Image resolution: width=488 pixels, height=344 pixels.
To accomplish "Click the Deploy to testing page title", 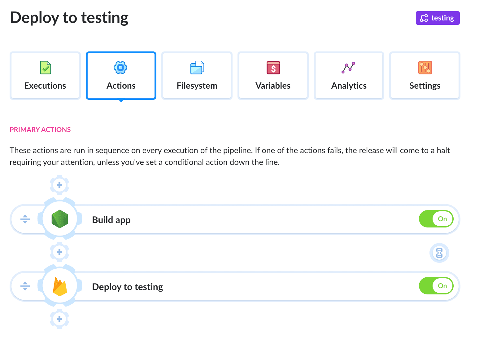I will tap(69, 18).
